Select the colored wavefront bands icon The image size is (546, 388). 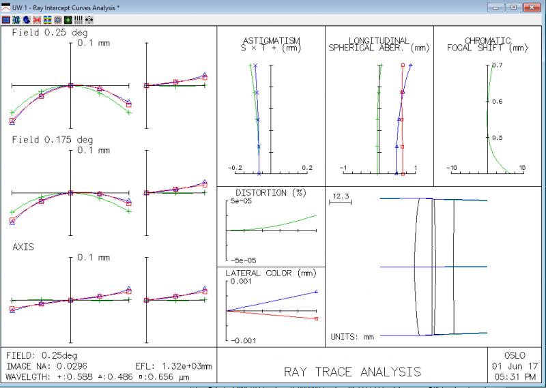pos(47,20)
